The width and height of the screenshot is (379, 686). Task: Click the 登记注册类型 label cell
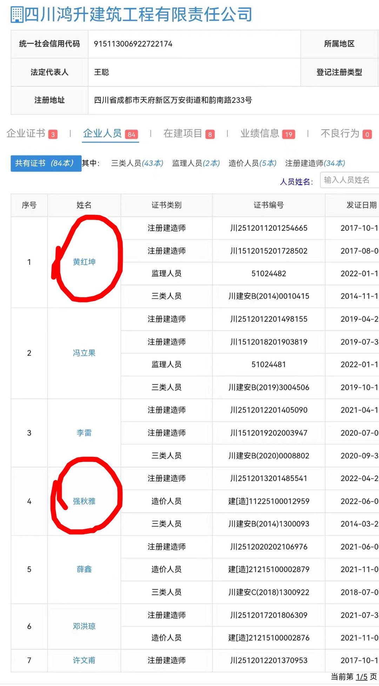click(x=339, y=72)
